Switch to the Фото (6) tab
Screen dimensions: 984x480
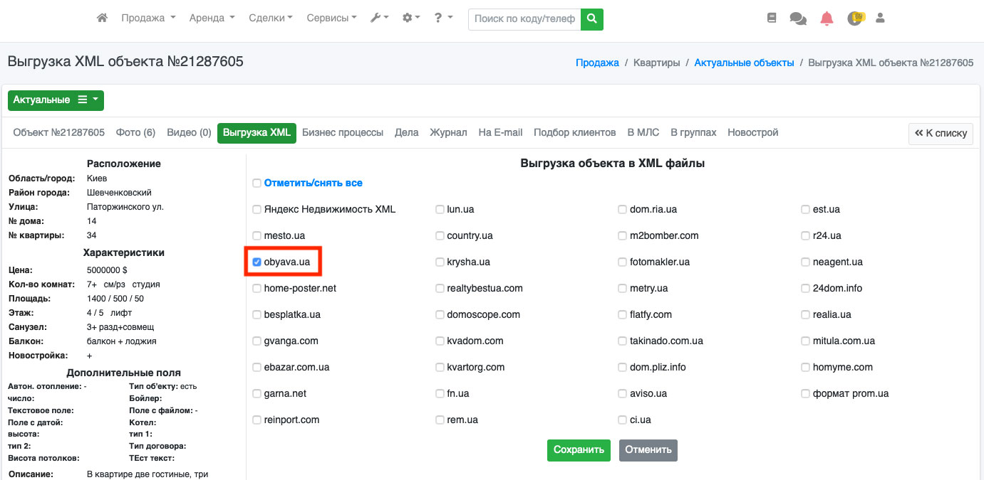coord(135,133)
